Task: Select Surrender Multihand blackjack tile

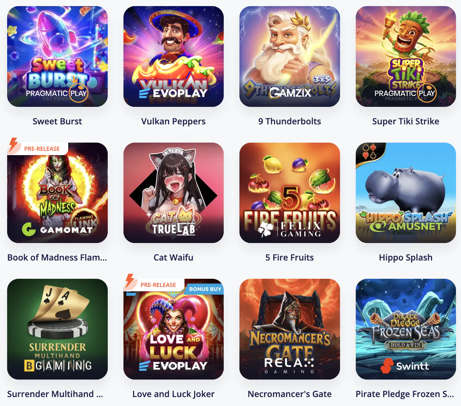Action: click(x=57, y=329)
